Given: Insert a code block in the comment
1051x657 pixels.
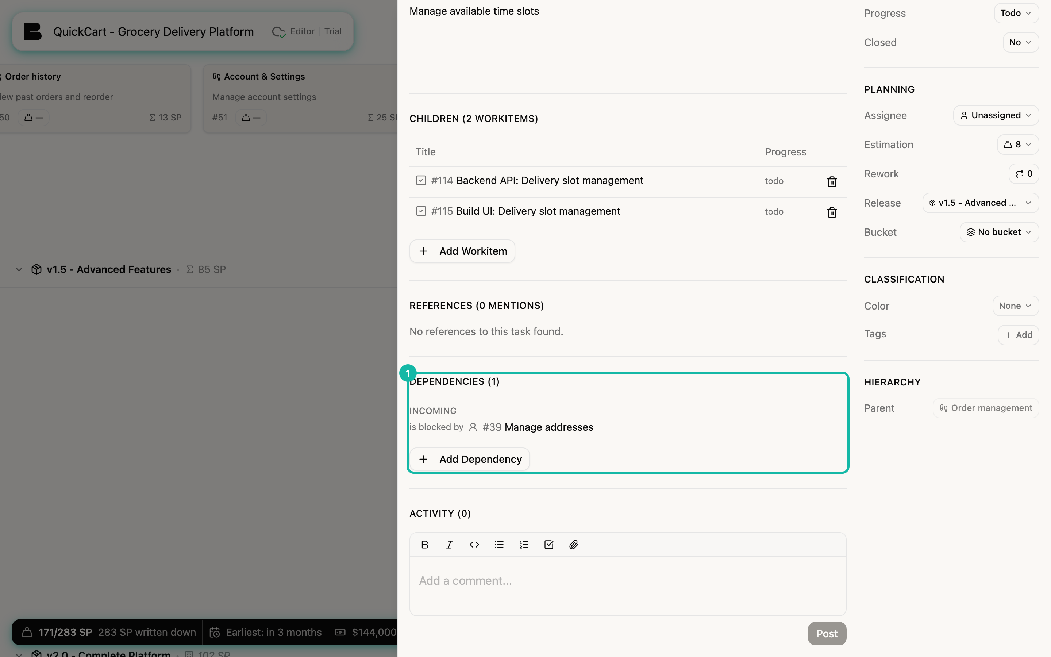Looking at the screenshot, I should 474,545.
